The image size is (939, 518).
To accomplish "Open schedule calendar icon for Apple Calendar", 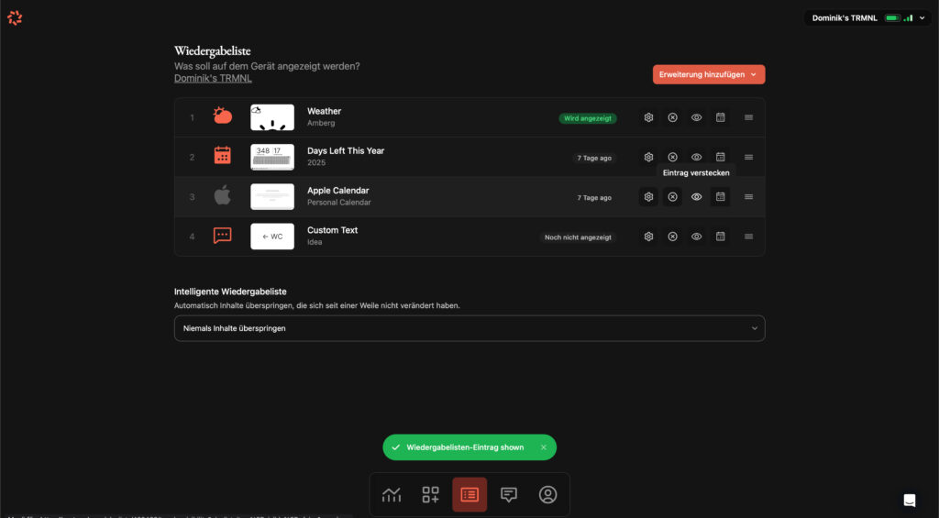I will pos(721,197).
